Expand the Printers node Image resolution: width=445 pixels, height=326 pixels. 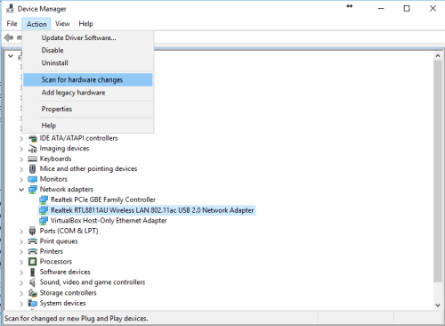[21, 252]
